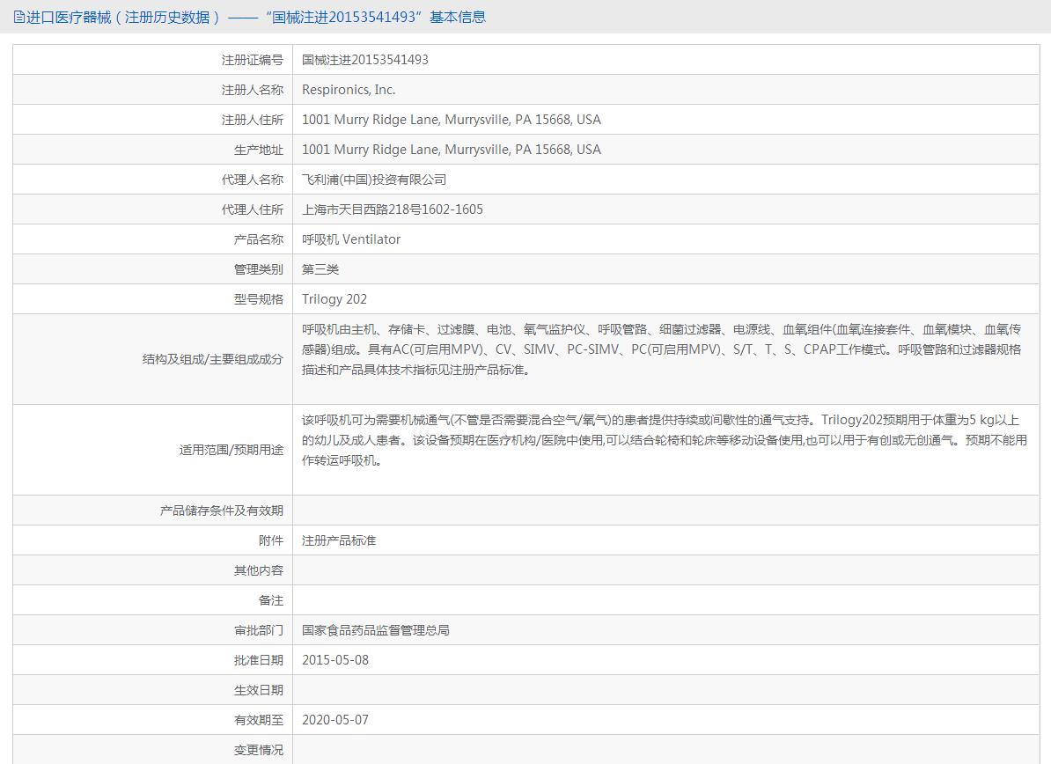Viewport: 1051px width, 764px height.
Task: Click the 生产地址 address value
Action: click(x=451, y=150)
